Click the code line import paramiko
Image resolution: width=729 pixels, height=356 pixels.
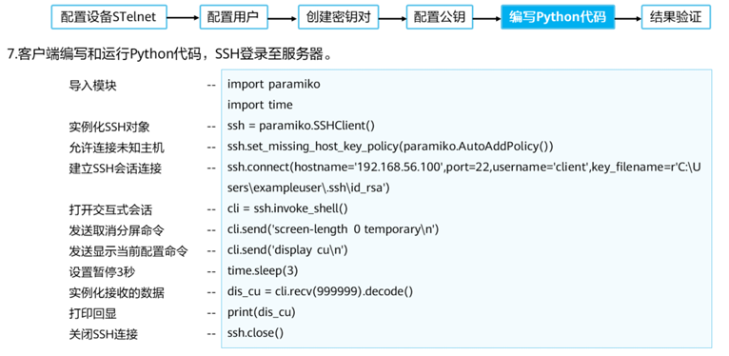tap(274, 85)
